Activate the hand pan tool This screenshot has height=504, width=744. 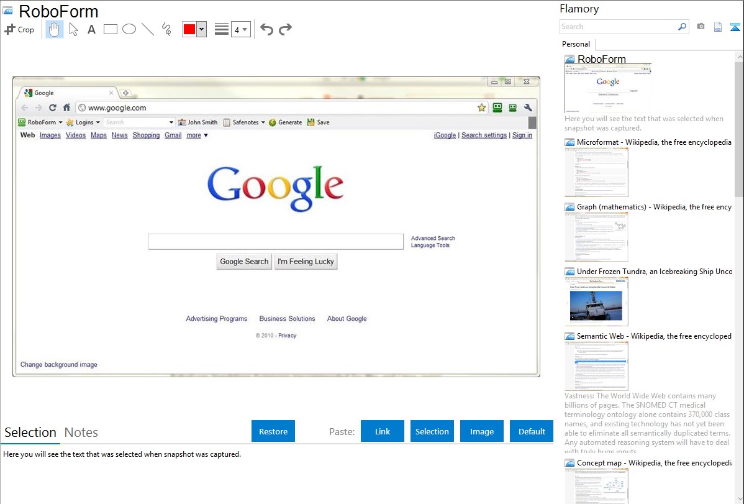pos(55,29)
